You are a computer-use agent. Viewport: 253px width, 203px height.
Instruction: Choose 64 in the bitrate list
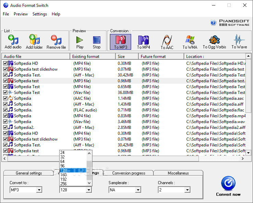pos(73,161)
